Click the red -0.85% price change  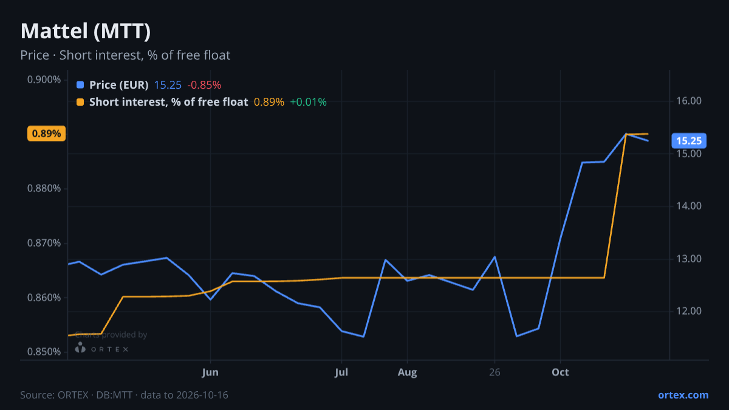[x=204, y=85]
